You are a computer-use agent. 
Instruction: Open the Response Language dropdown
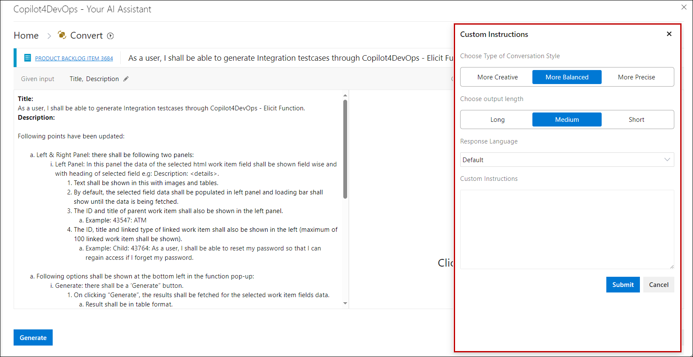pyautogui.click(x=567, y=160)
